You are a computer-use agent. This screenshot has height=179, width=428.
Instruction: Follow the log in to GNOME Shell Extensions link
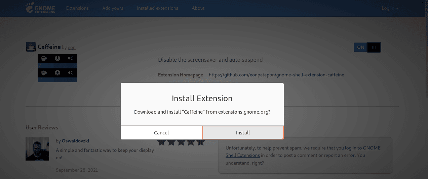click(x=303, y=152)
